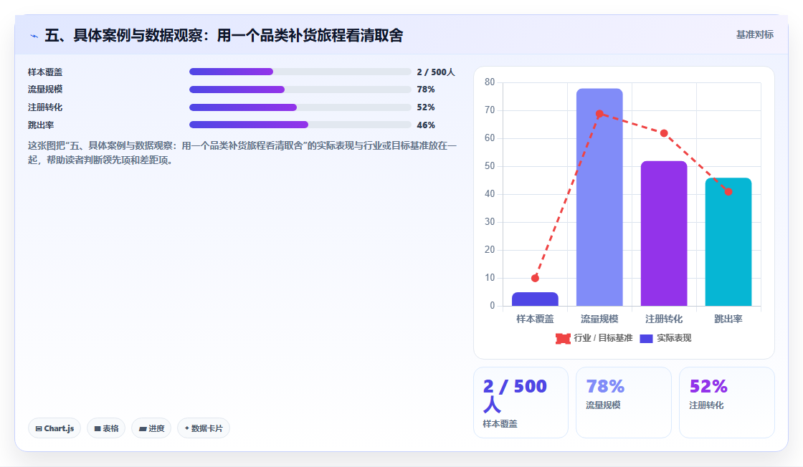Click the benchmark point on 跳出率 bar
The height and width of the screenshot is (467, 803).
728,192
